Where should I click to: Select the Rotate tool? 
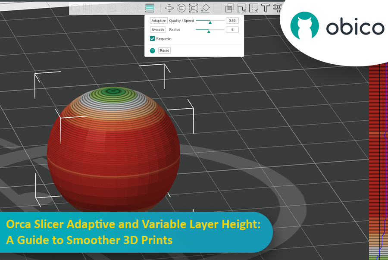[181, 8]
